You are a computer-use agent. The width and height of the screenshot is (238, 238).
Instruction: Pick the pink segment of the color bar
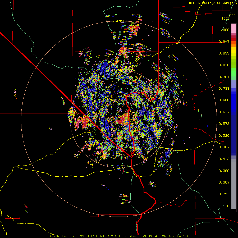pyautogui.click(x=234, y=28)
